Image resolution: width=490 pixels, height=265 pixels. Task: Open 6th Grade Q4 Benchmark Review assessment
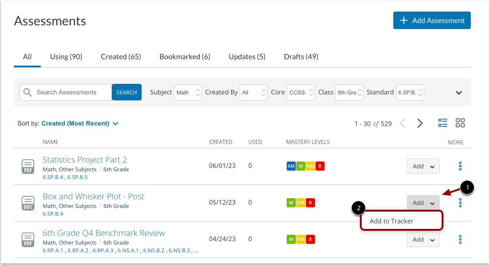(104, 233)
